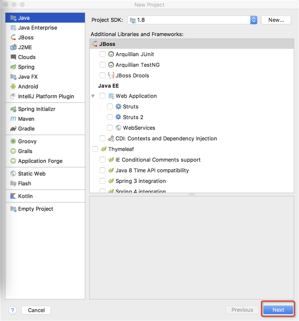Choose the Java Enterprise icon in sidebar
Image resolution: width=299 pixels, height=321 pixels.
(x=14, y=28)
